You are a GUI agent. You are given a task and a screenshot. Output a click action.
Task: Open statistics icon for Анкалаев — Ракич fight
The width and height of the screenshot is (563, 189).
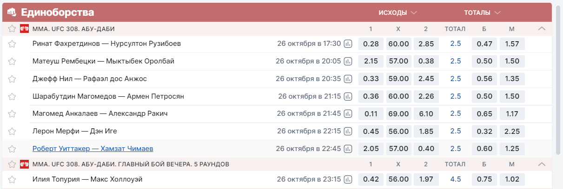click(348, 113)
